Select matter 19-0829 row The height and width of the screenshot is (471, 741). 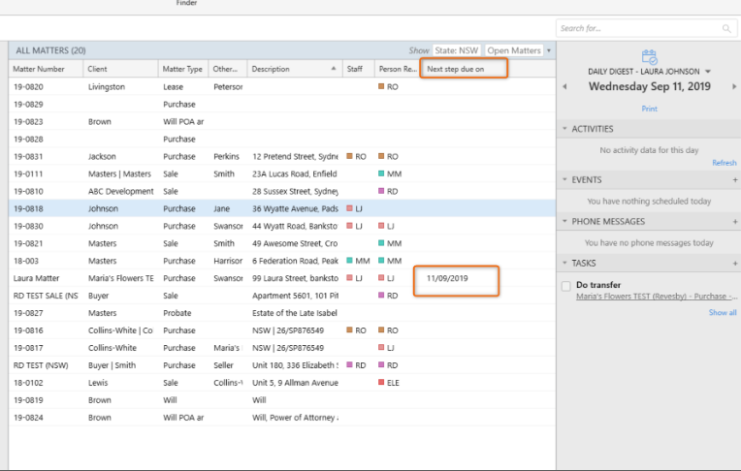coord(281,105)
